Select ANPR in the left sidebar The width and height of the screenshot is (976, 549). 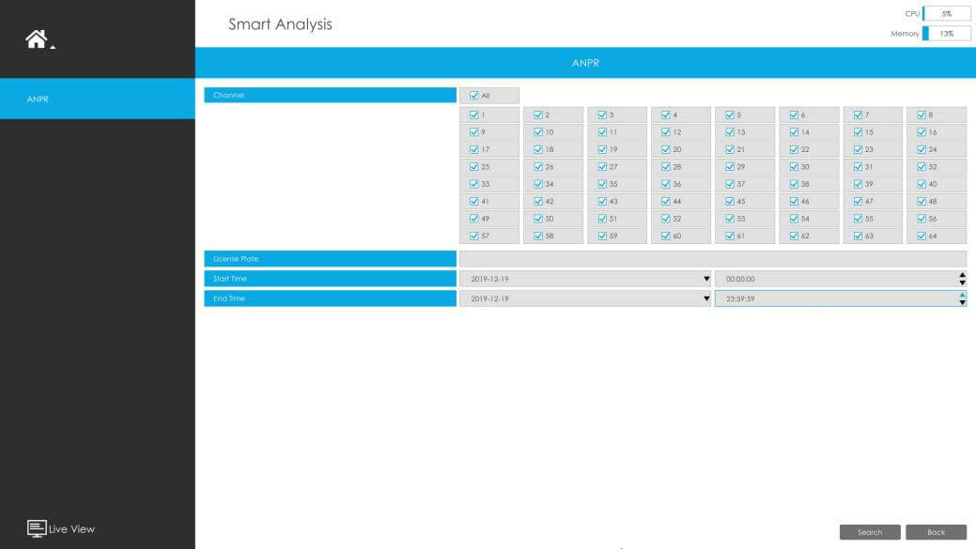tap(97, 99)
